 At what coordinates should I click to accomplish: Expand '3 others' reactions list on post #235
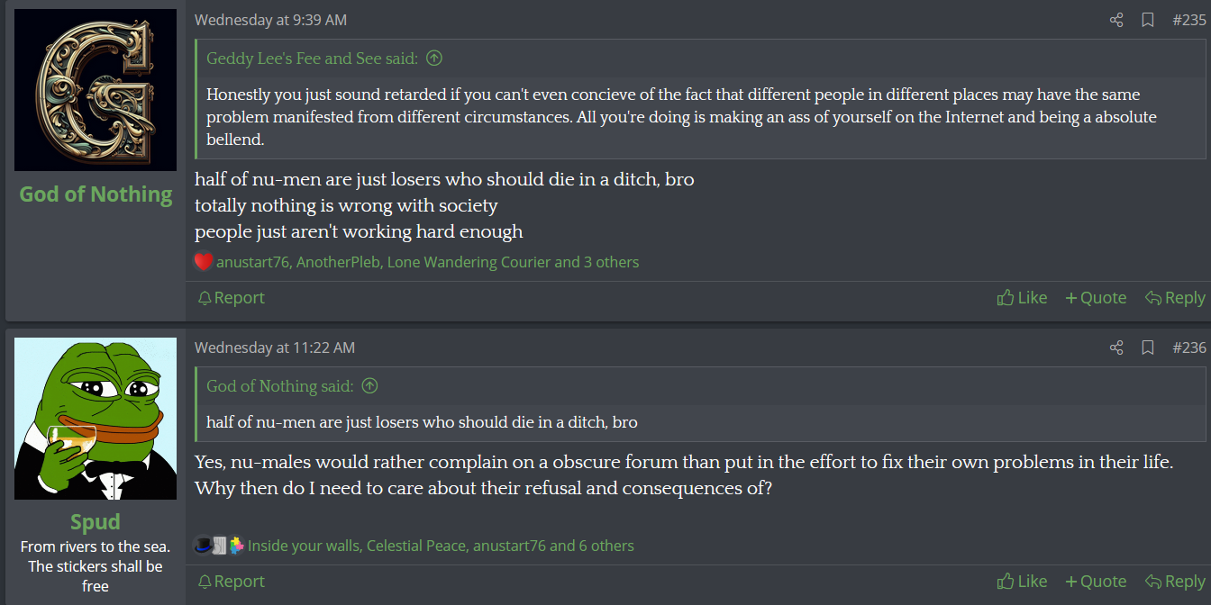tap(611, 262)
